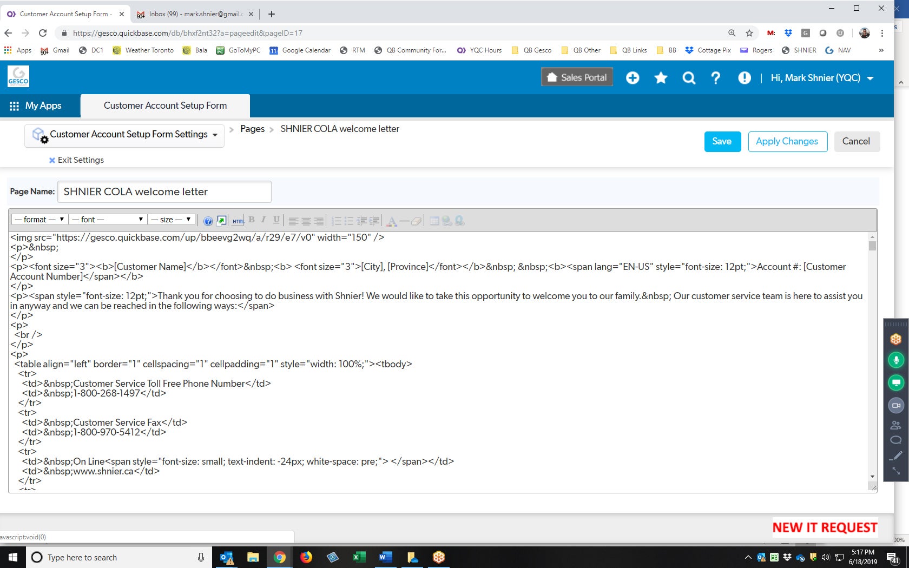Click the insert link icon
The image size is (909, 568).
(x=447, y=221)
